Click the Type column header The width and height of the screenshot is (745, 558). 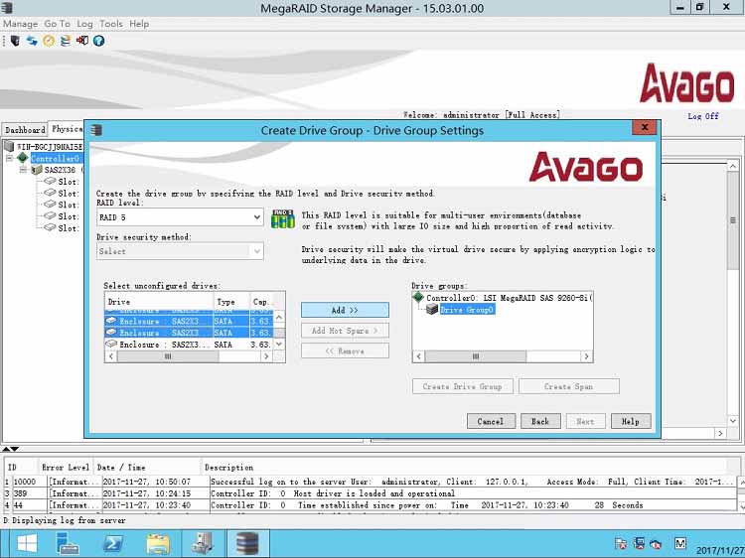point(231,302)
